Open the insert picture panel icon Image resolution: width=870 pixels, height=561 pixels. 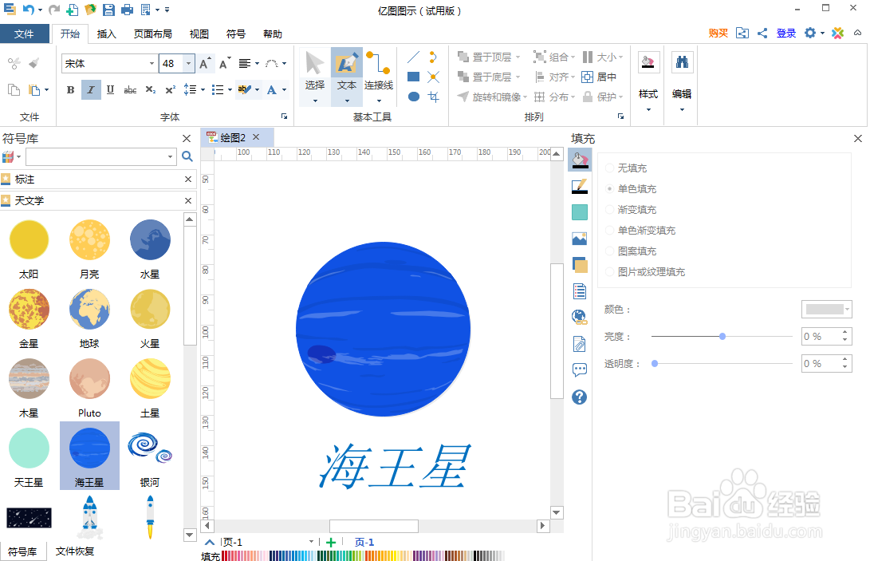pyautogui.click(x=579, y=239)
